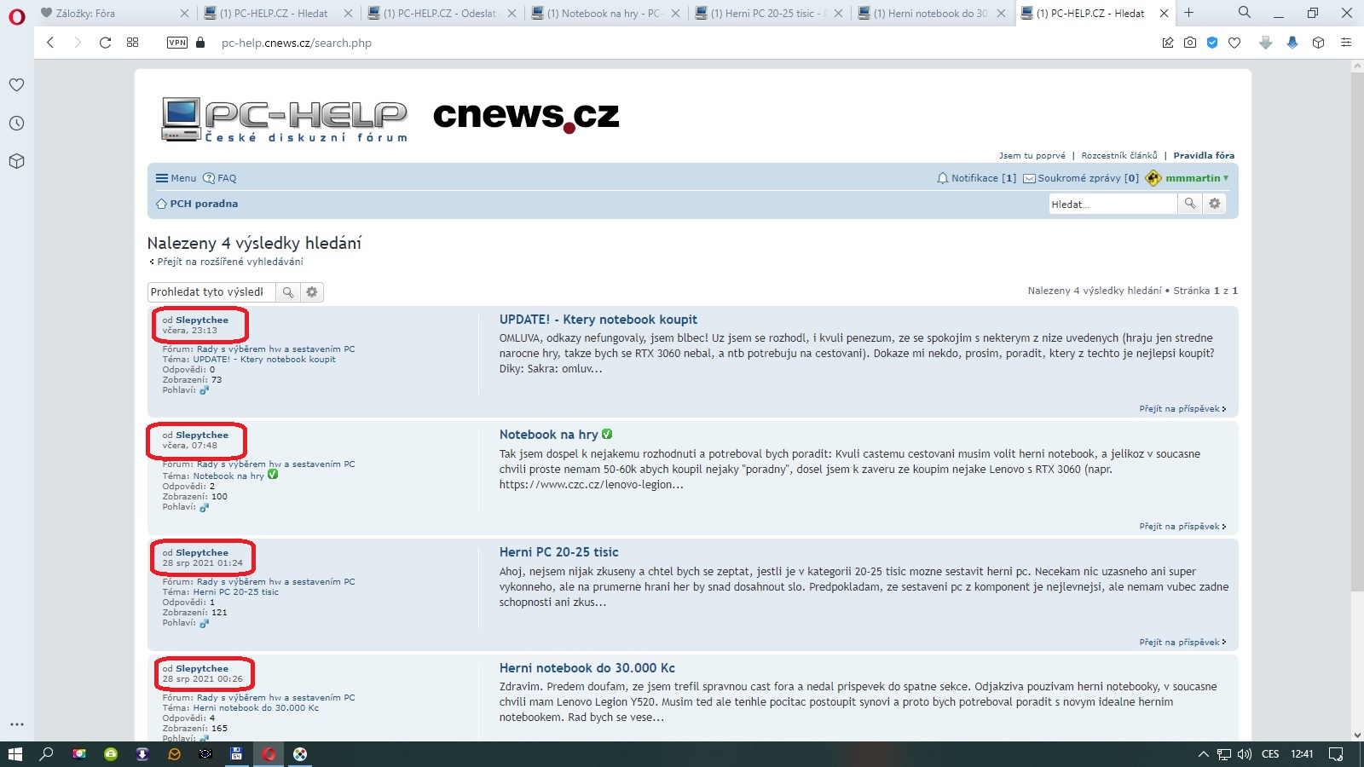Switch to 'Herni notebook do 30' tab
Screen dimensions: 1364x767
click(933, 14)
